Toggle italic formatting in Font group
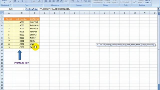 [x=19, y=1]
